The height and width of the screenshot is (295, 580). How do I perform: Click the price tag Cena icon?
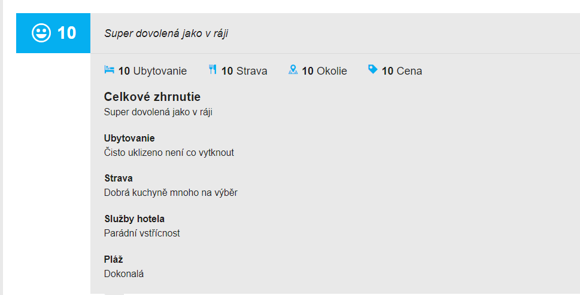point(373,70)
